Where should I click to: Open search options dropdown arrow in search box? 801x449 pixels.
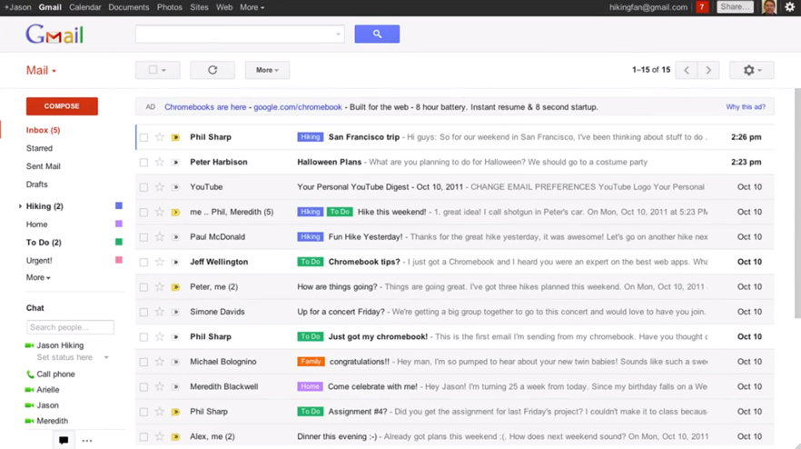click(338, 35)
